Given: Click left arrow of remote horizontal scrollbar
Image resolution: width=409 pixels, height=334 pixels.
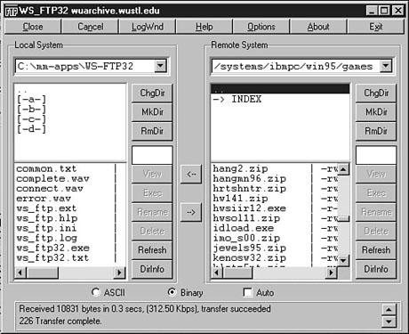Looking at the screenshot, I should tap(217, 273).
